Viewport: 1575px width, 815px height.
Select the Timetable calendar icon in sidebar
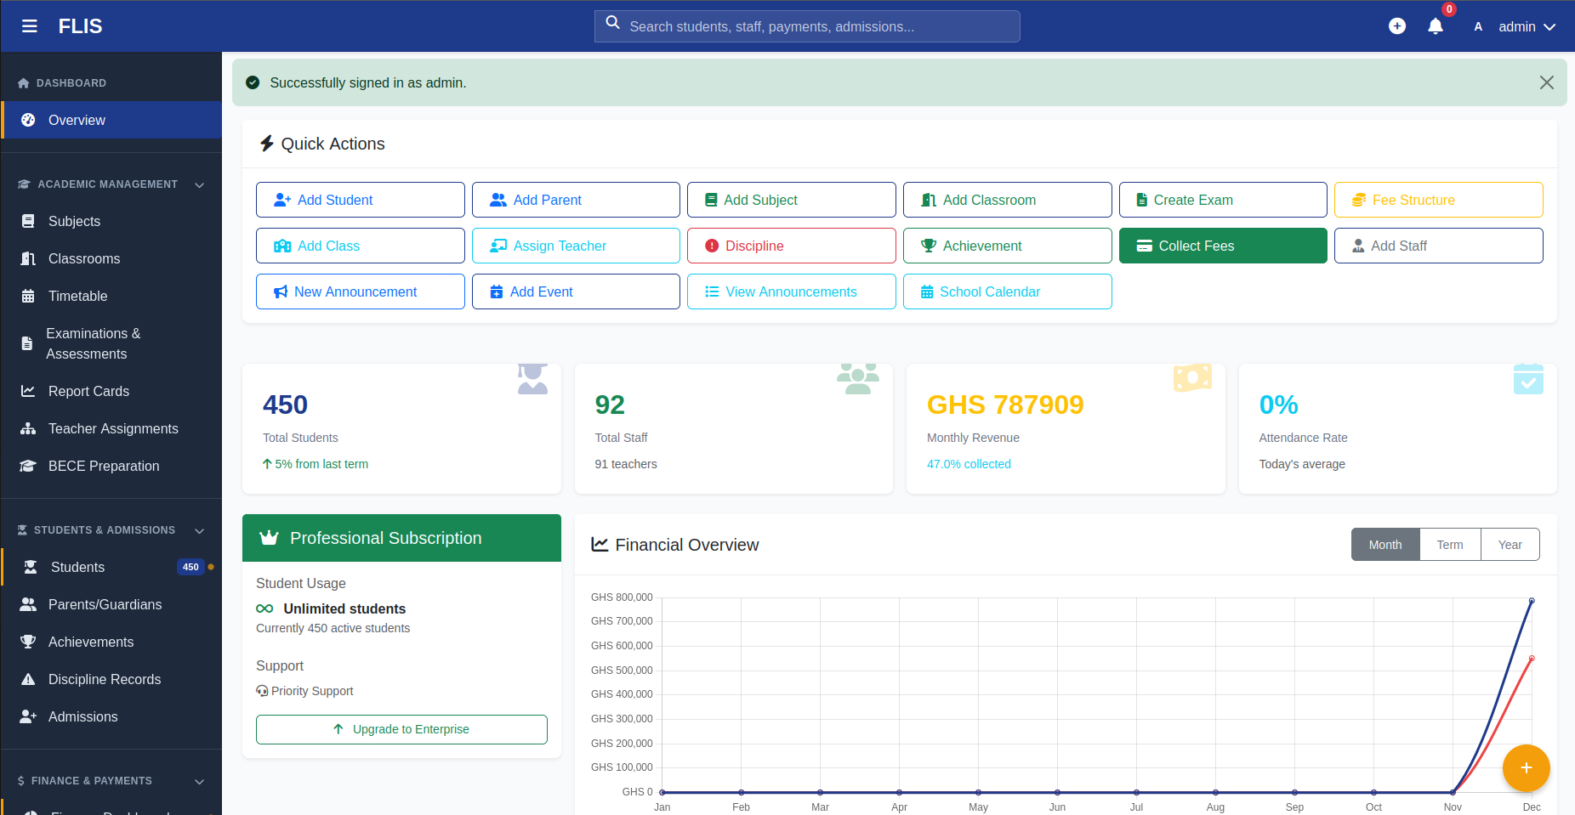point(28,296)
